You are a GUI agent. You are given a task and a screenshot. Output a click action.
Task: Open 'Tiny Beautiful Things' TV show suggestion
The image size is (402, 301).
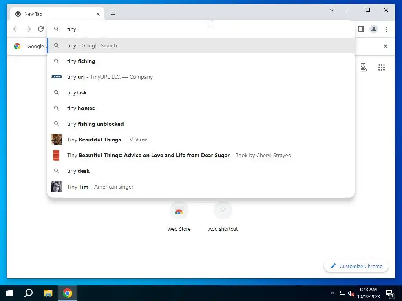[x=201, y=140]
